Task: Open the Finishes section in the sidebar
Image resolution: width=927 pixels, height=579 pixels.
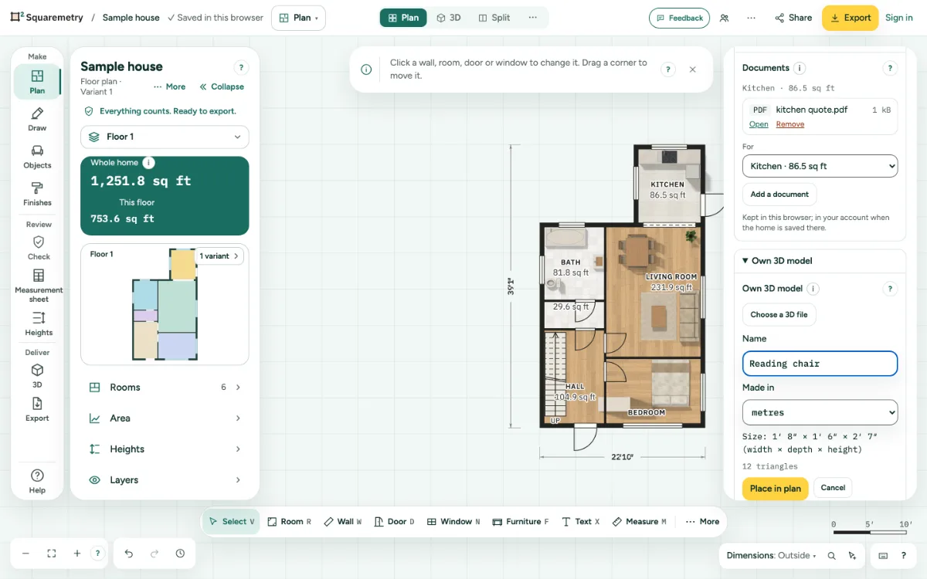Action: tap(37, 195)
